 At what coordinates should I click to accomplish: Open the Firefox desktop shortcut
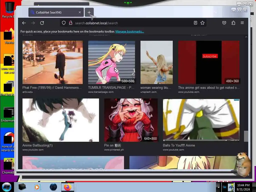(x=9, y=36)
